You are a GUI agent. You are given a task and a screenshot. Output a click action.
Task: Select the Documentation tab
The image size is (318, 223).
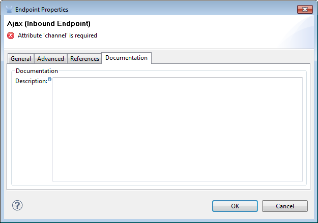[x=126, y=58]
